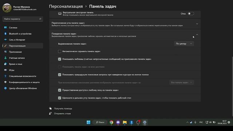Click the search magnifier in Найти параметр
233x131 pixels.
click(x=40, y=19)
